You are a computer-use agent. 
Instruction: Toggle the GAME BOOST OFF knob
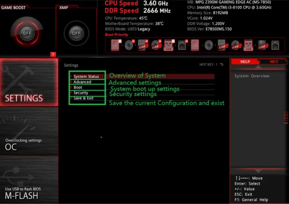coord(27,33)
